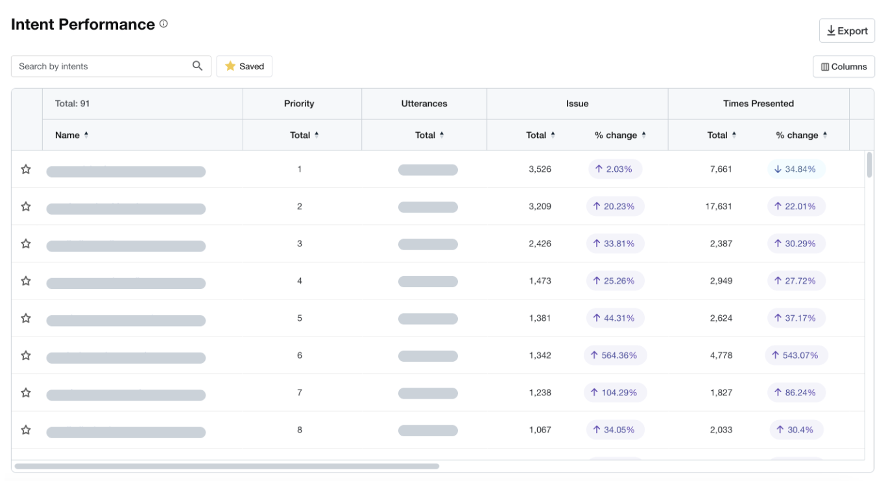Sort by Priority Total column
886x481 pixels.
click(317, 135)
